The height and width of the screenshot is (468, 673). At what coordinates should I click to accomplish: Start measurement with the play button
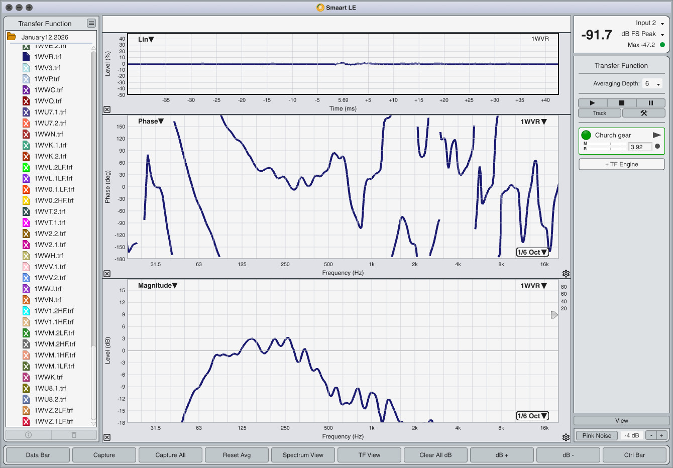pos(592,103)
